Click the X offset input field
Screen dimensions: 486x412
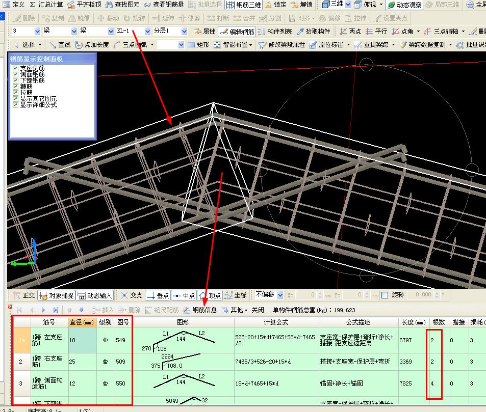(305, 295)
